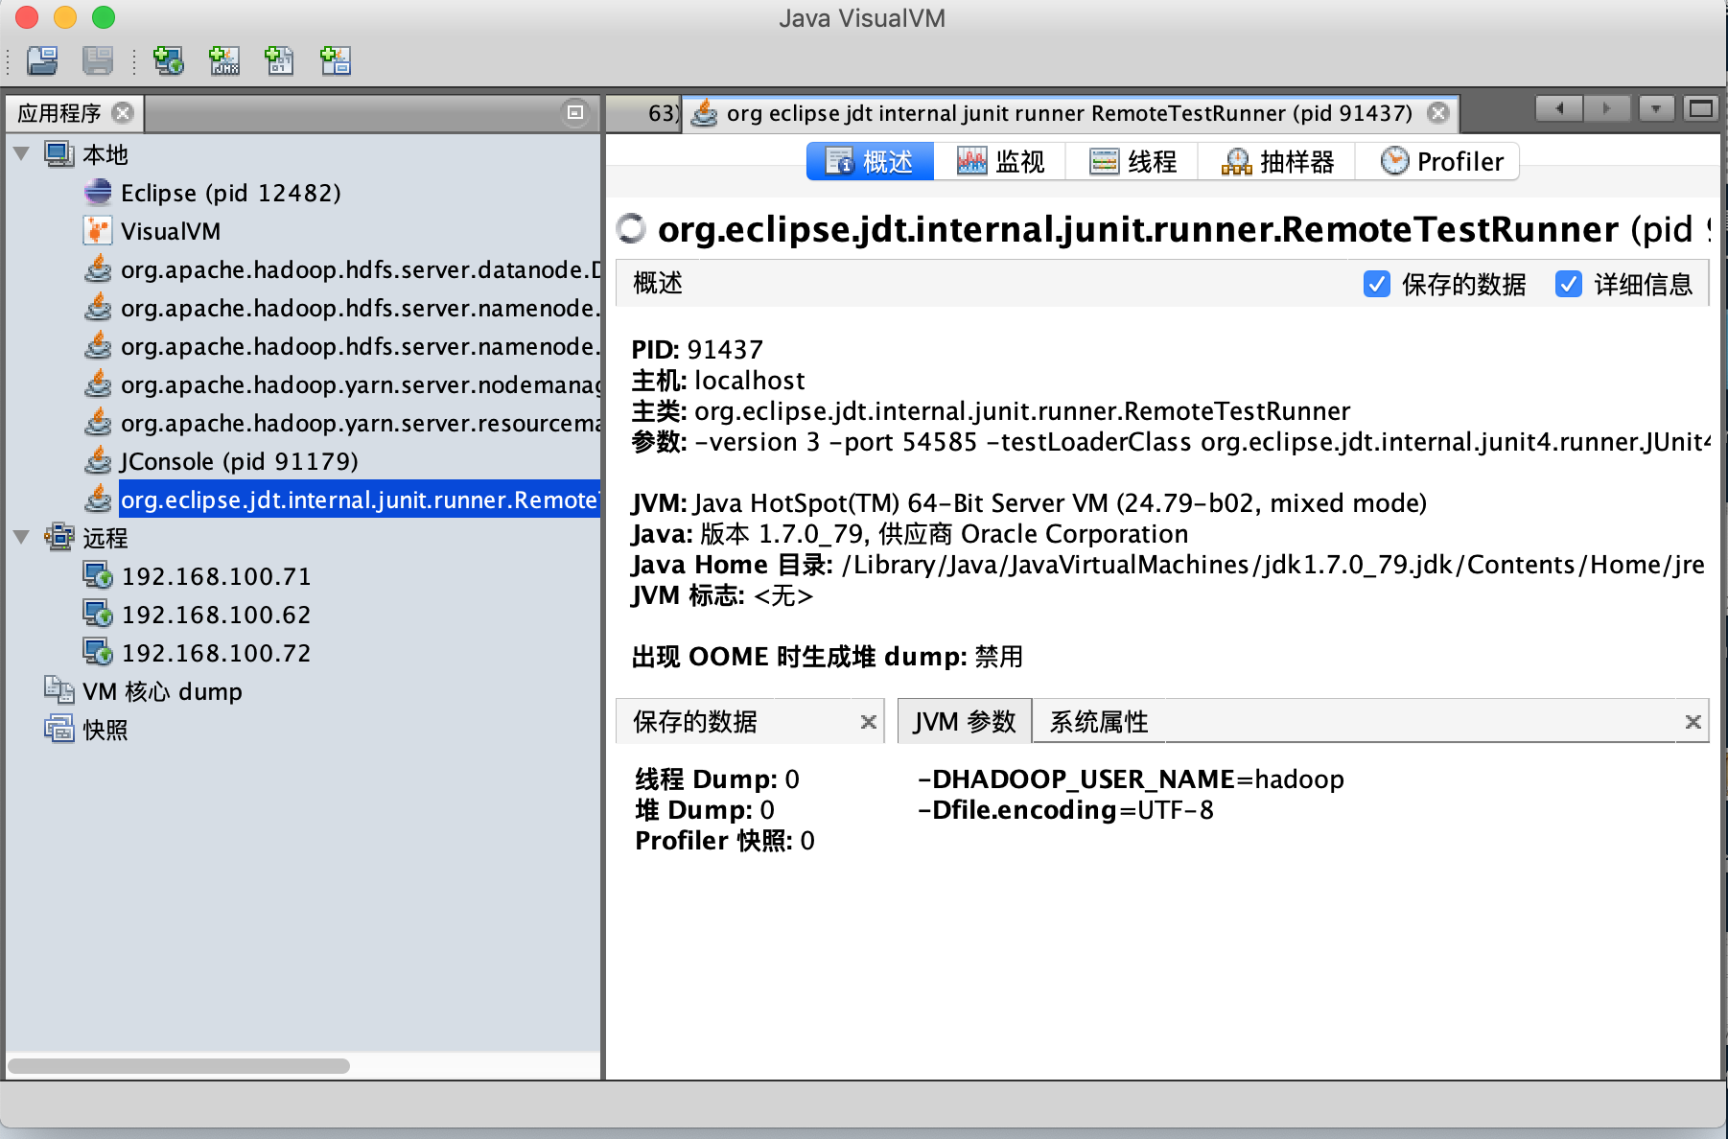1728x1139 pixels.
Task: Click the Add VM Coredump toolbar icon
Action: tap(279, 60)
